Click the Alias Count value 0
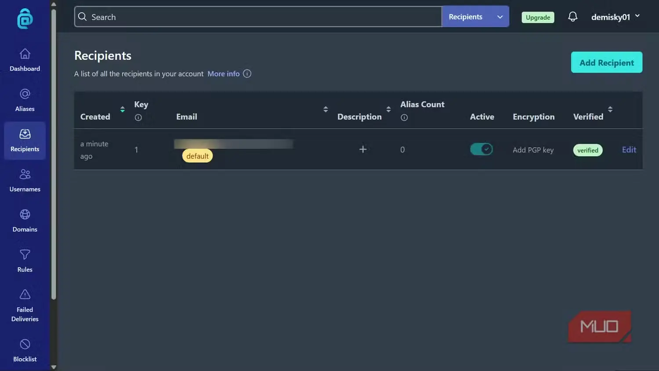This screenshot has height=371, width=659. pos(402,149)
